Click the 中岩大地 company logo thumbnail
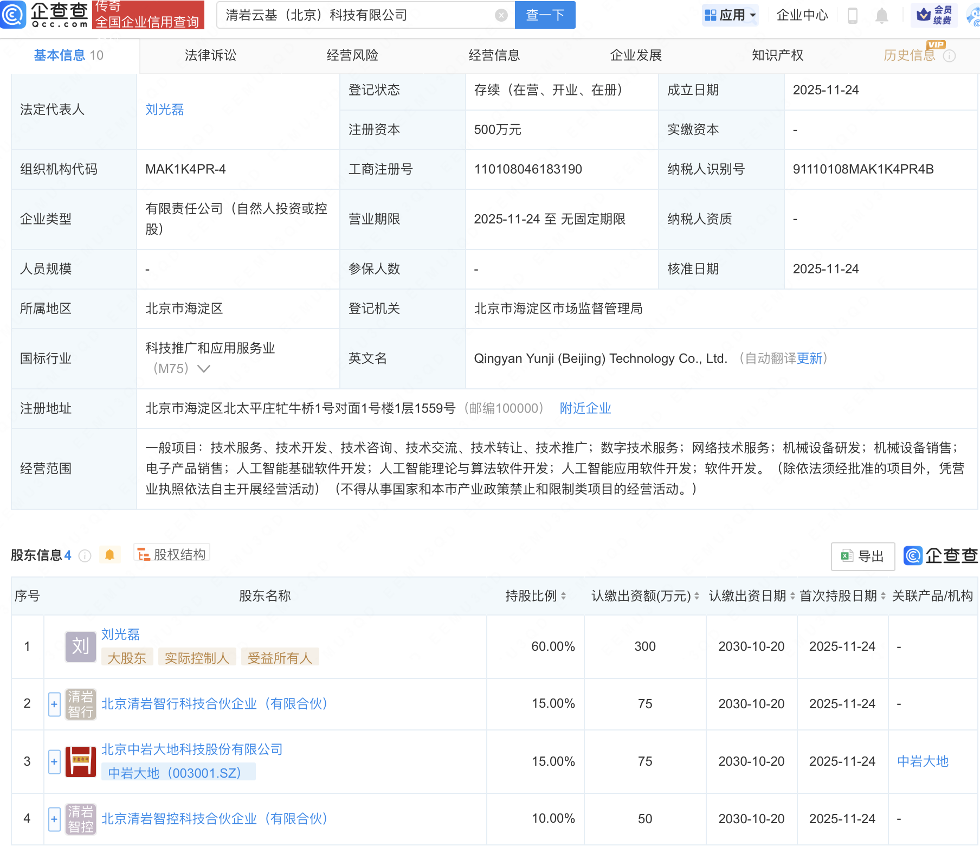The height and width of the screenshot is (846, 980). point(80,761)
